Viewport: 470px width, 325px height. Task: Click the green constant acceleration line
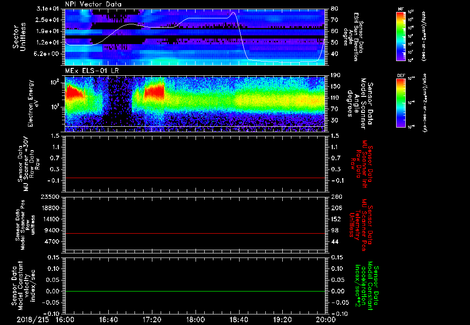pos(195,291)
